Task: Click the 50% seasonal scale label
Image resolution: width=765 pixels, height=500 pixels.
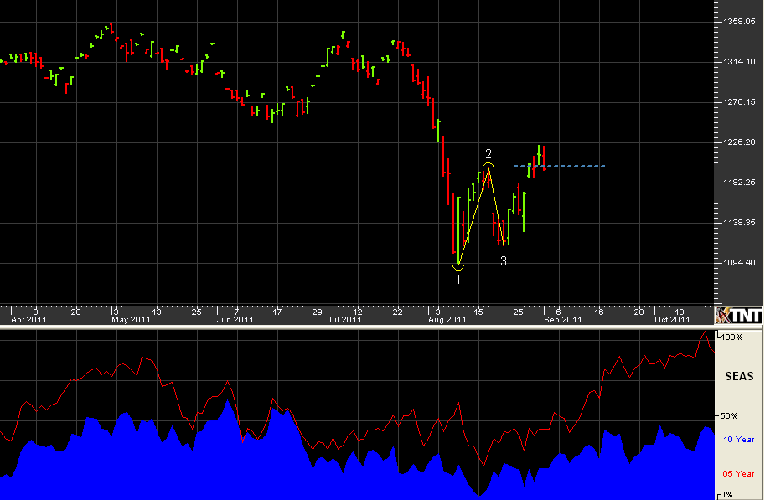Action: click(x=729, y=416)
